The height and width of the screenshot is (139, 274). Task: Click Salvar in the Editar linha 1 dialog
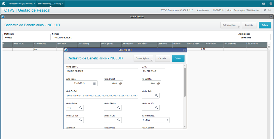tap(178, 58)
